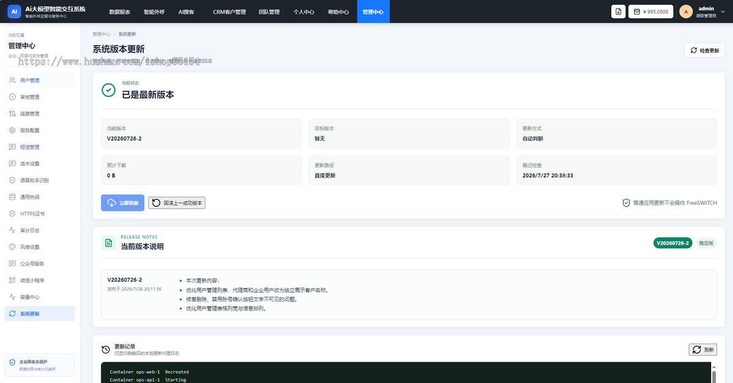Open the 服务配置 gear entry
This screenshot has width=733, height=383.
click(40, 131)
